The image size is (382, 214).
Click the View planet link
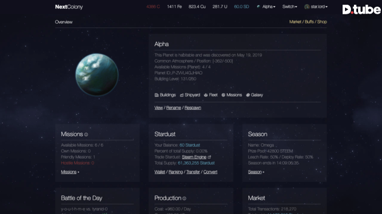(159, 108)
